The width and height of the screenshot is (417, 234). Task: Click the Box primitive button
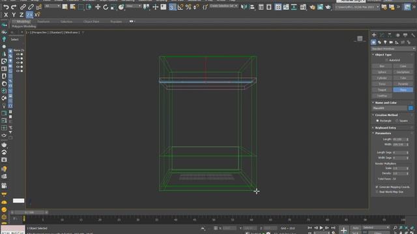382,66
